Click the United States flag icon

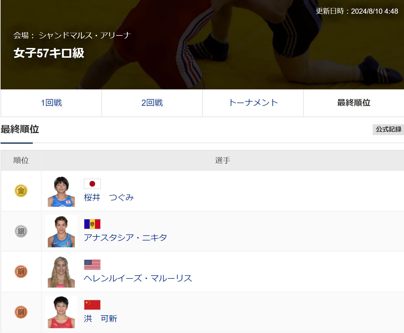point(92,264)
